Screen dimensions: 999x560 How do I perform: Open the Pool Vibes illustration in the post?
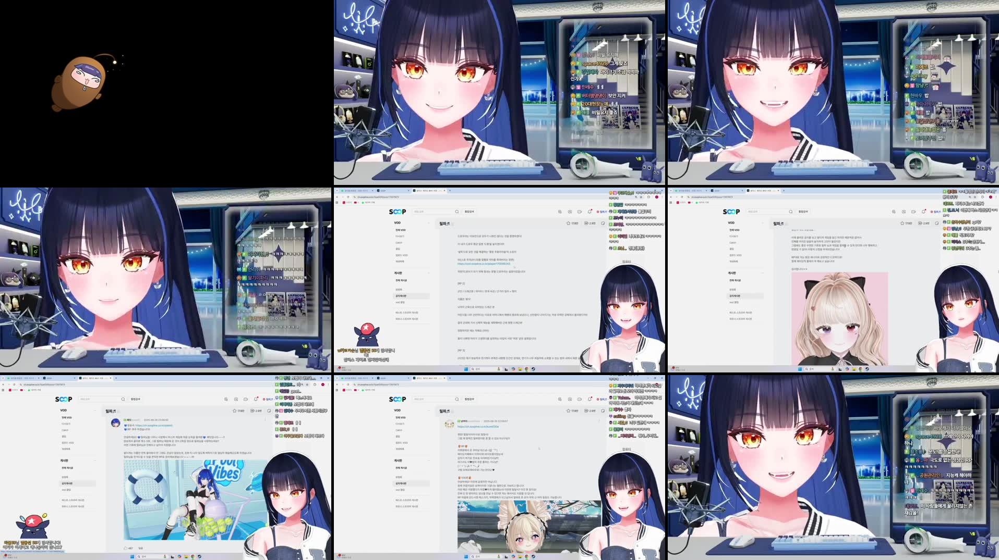click(x=196, y=500)
